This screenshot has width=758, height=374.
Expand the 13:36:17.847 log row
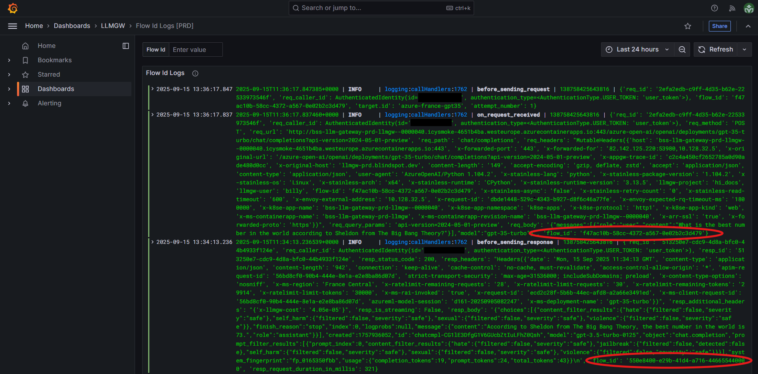tap(152, 89)
